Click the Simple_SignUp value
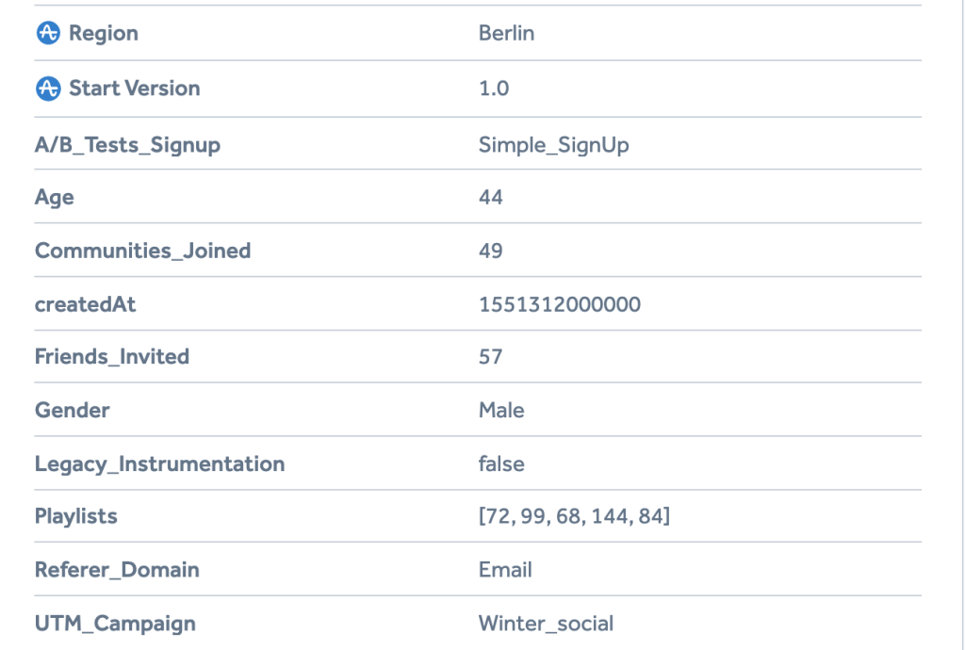Viewport: 965px width, 650px height. (x=554, y=145)
